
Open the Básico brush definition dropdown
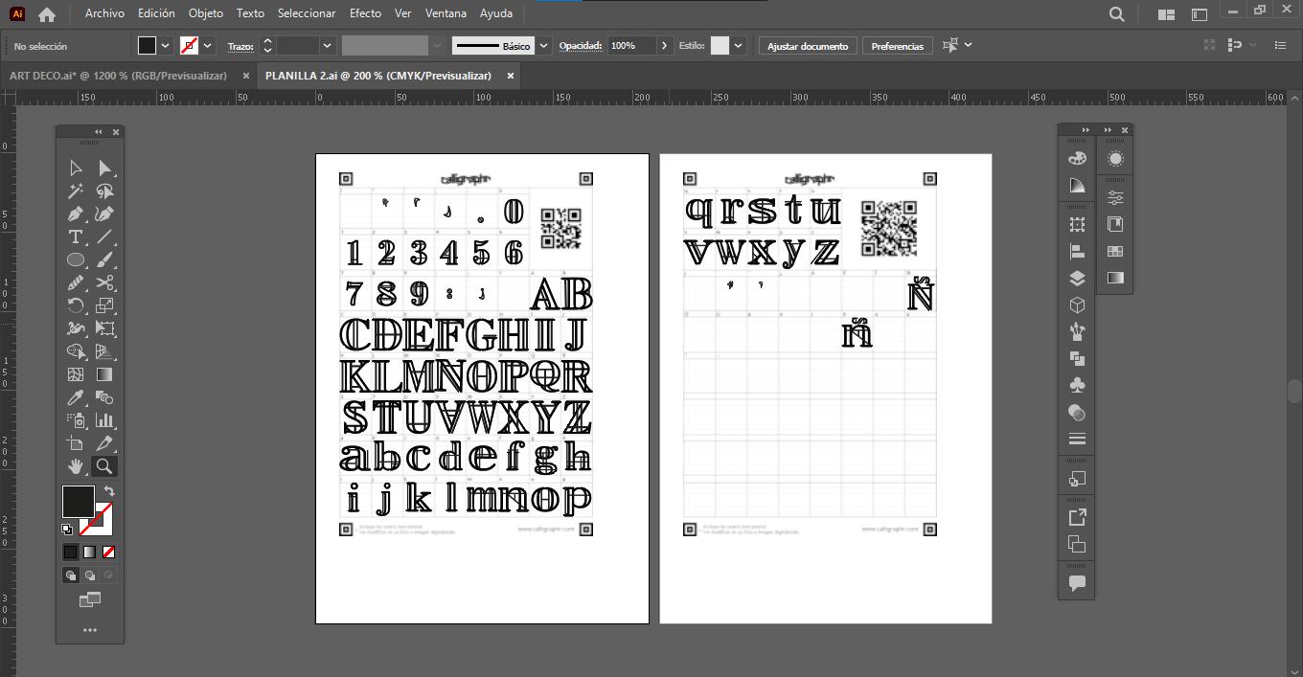click(544, 46)
